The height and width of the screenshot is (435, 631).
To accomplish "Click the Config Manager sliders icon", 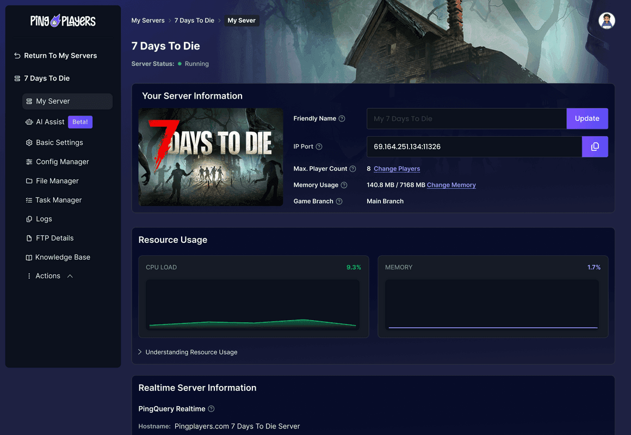I will (29, 162).
